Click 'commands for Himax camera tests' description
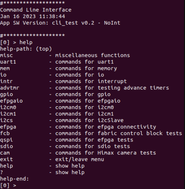This screenshot has height=189, width=185. [x=106, y=153]
